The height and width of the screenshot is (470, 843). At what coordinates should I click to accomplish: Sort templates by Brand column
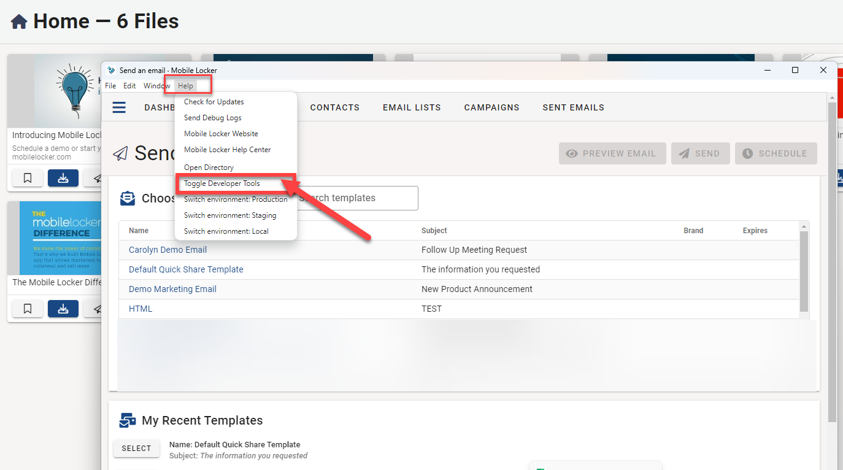[693, 231]
